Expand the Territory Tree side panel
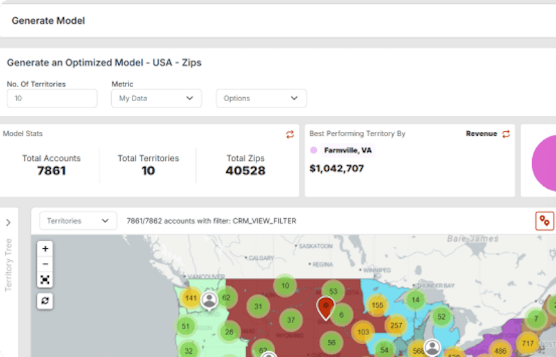 click(x=8, y=223)
